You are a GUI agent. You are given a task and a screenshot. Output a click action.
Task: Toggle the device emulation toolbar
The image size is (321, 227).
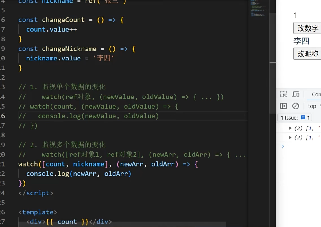296,94
